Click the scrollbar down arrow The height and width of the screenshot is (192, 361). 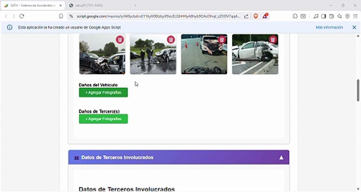358,189
